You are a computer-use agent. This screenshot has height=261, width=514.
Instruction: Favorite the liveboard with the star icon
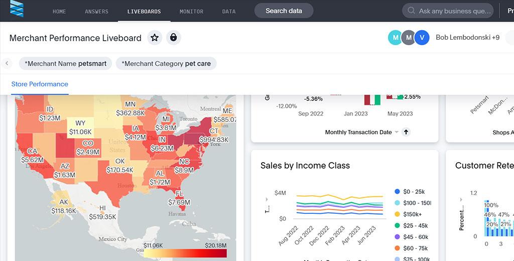point(155,38)
